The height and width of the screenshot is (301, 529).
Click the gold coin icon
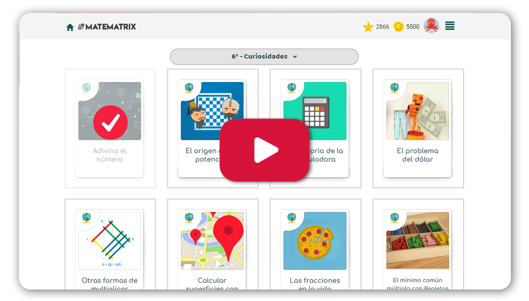tap(399, 27)
